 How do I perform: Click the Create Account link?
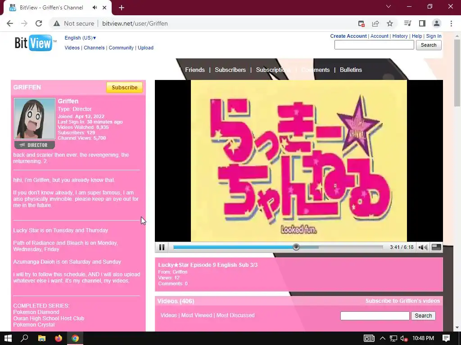(348, 36)
